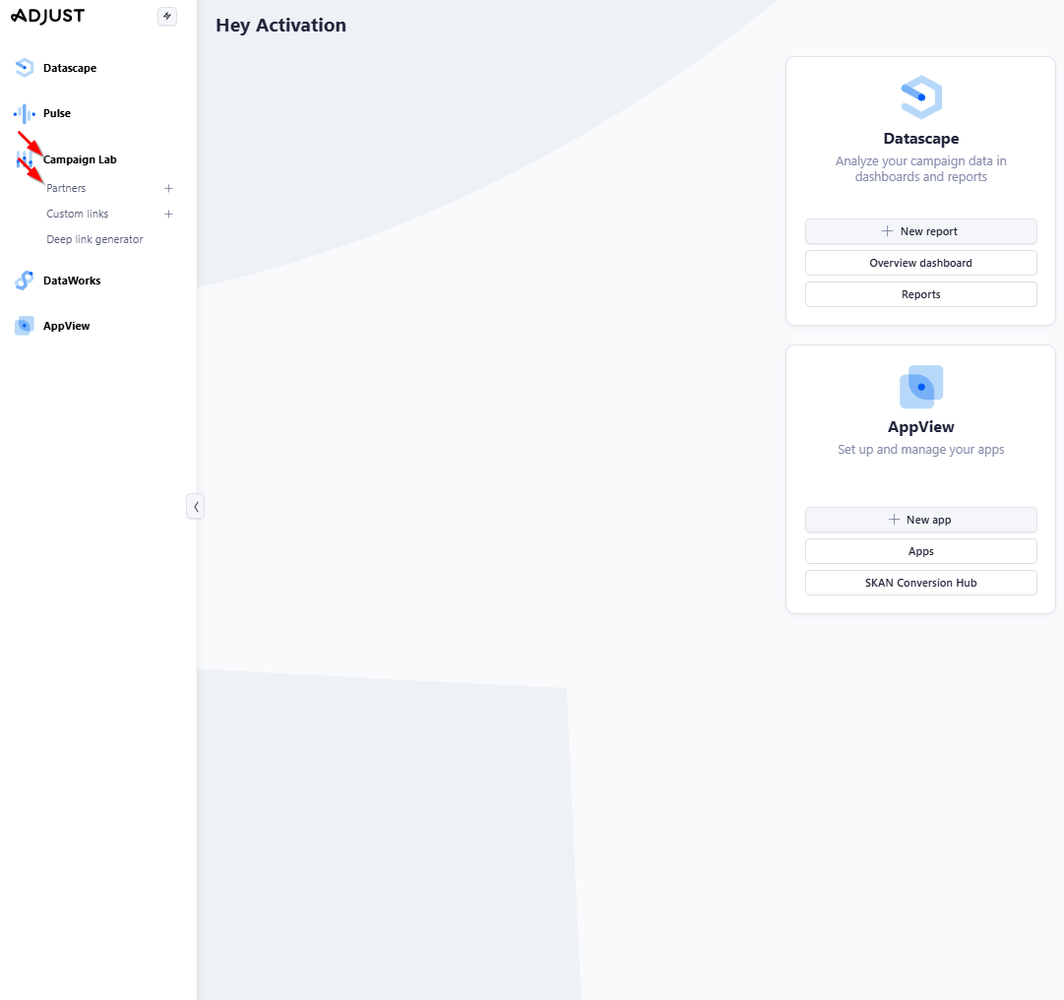Click the New app button

921,520
